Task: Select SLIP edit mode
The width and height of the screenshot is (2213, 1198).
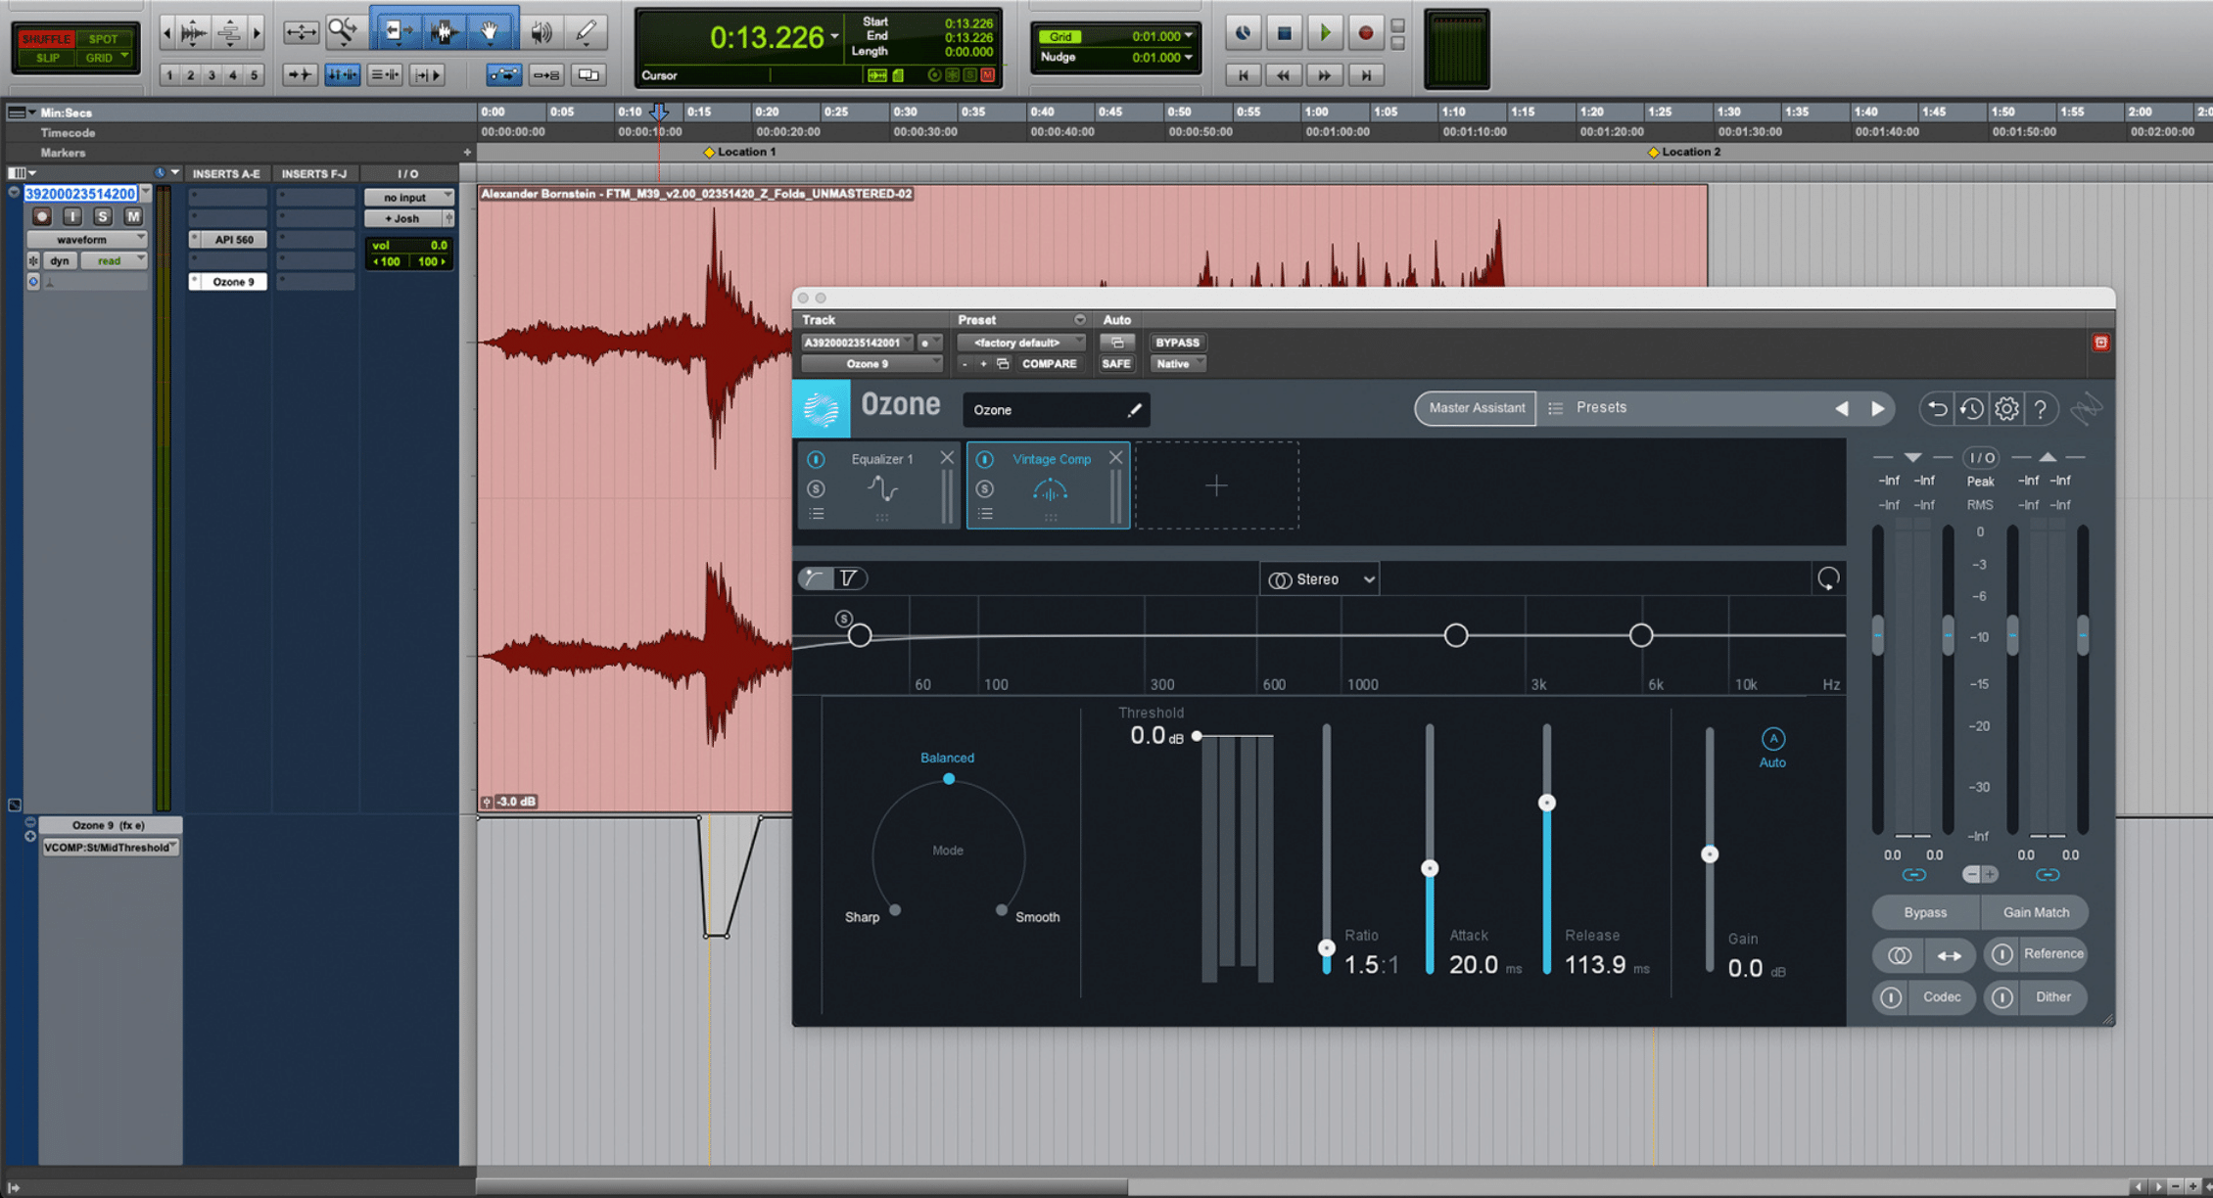Action: point(47,58)
